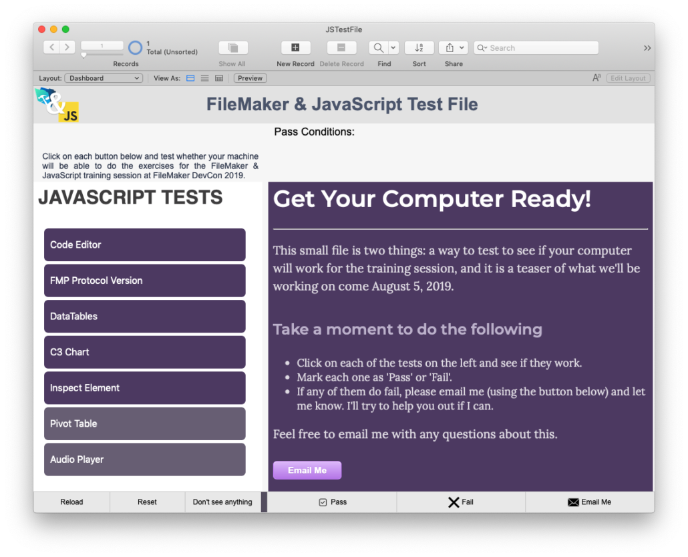Sort records with the Sort icon
688x557 pixels.
[419, 47]
